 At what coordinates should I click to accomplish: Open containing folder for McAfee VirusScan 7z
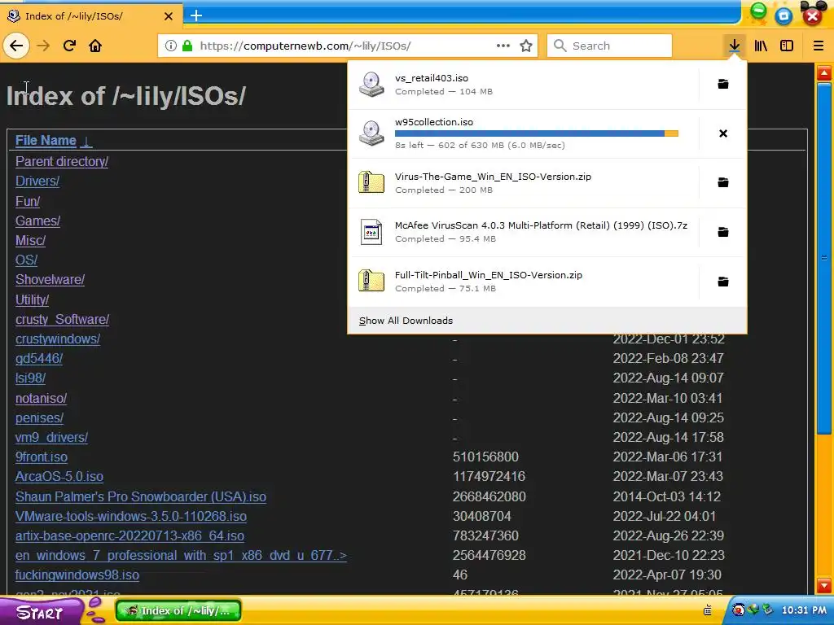(x=723, y=232)
